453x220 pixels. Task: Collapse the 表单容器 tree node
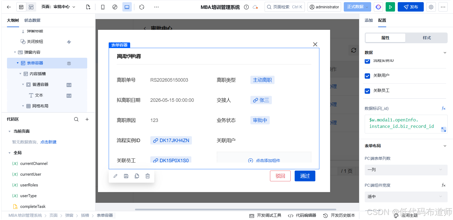18,63
